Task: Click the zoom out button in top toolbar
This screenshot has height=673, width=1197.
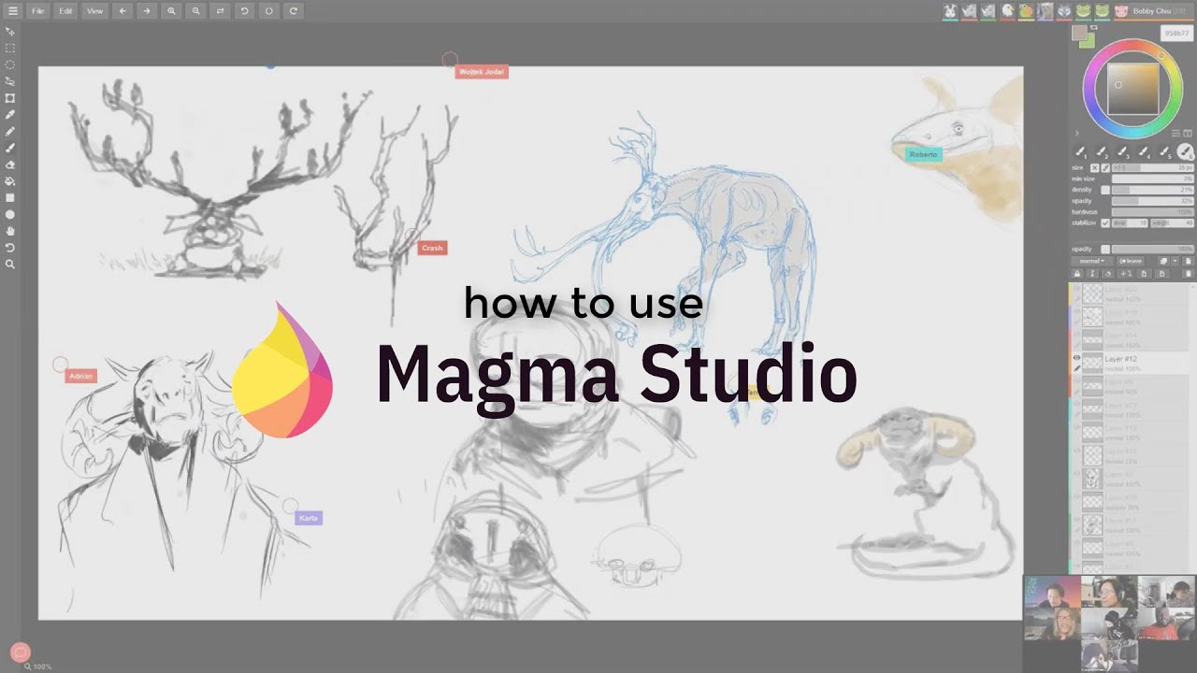Action: point(195,11)
